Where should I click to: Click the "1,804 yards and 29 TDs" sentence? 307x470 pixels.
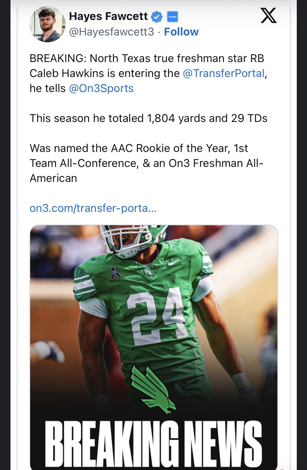148,118
